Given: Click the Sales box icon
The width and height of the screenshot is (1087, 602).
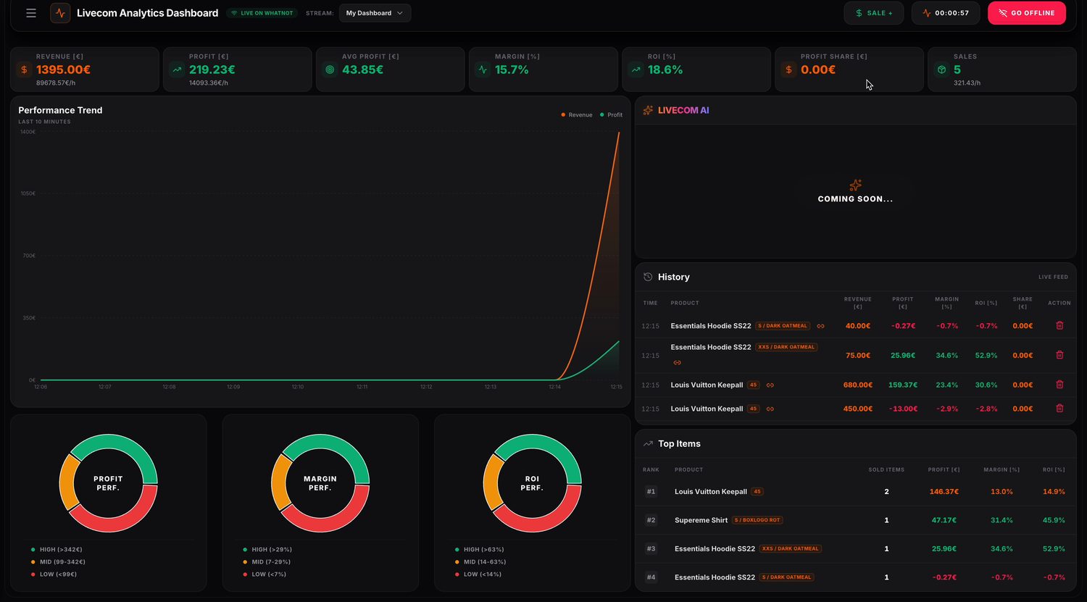Looking at the screenshot, I should pyautogui.click(x=941, y=70).
